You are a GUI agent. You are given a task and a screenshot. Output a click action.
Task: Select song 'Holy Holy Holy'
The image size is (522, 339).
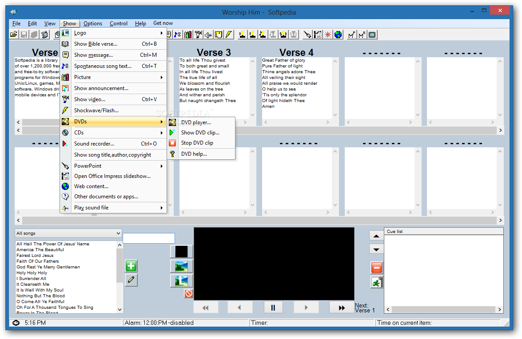tap(32, 272)
